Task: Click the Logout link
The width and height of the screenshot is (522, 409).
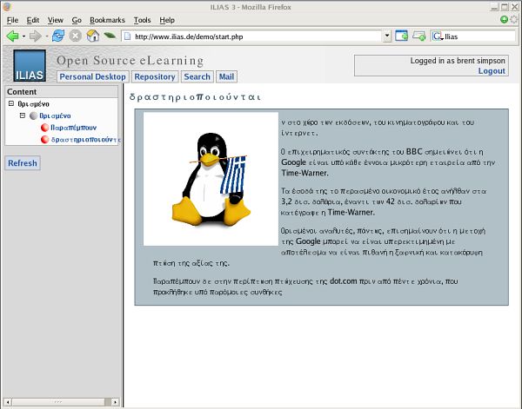Action: click(x=492, y=70)
